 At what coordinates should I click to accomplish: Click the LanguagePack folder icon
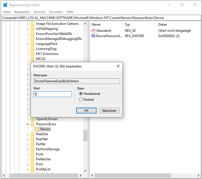32,44
